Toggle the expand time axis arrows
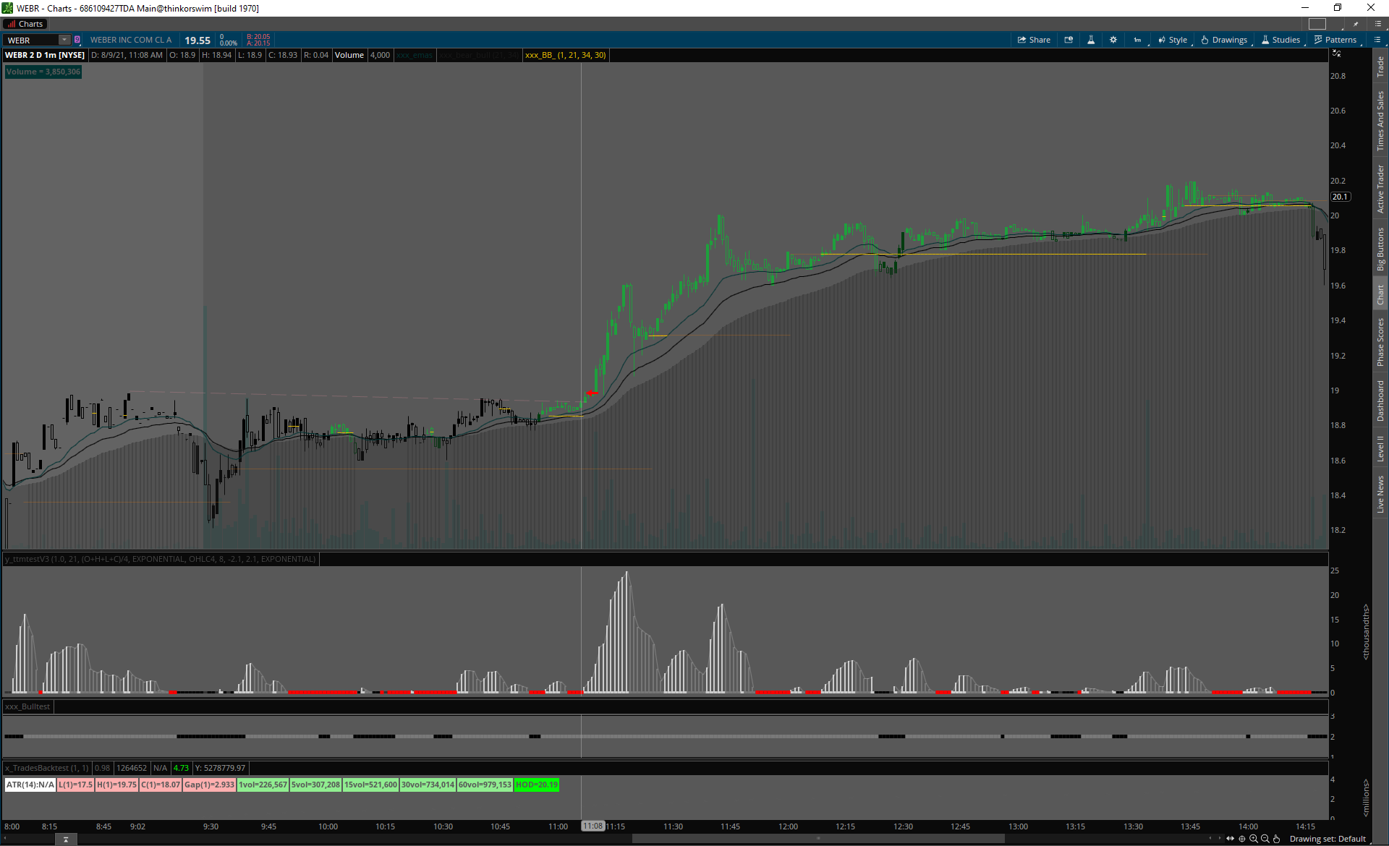 pos(1230,839)
